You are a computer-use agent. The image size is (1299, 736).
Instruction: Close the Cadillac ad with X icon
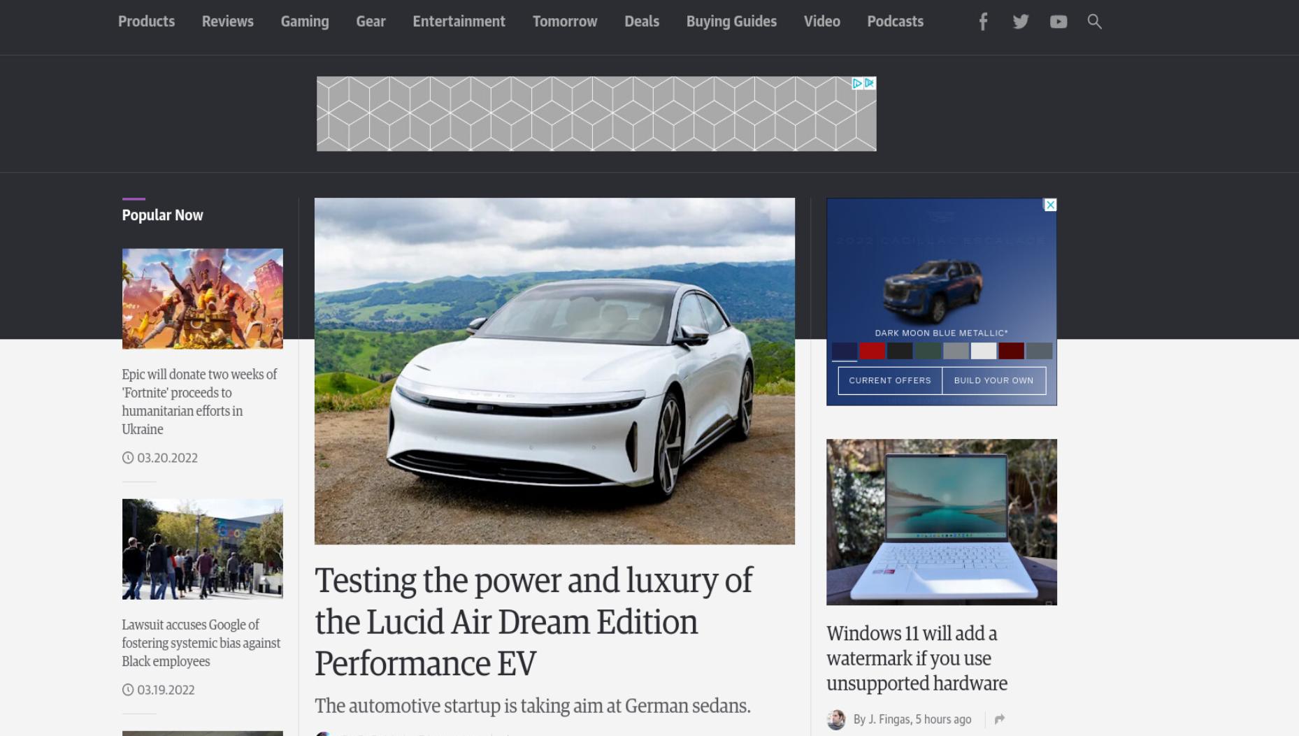pos(1050,205)
